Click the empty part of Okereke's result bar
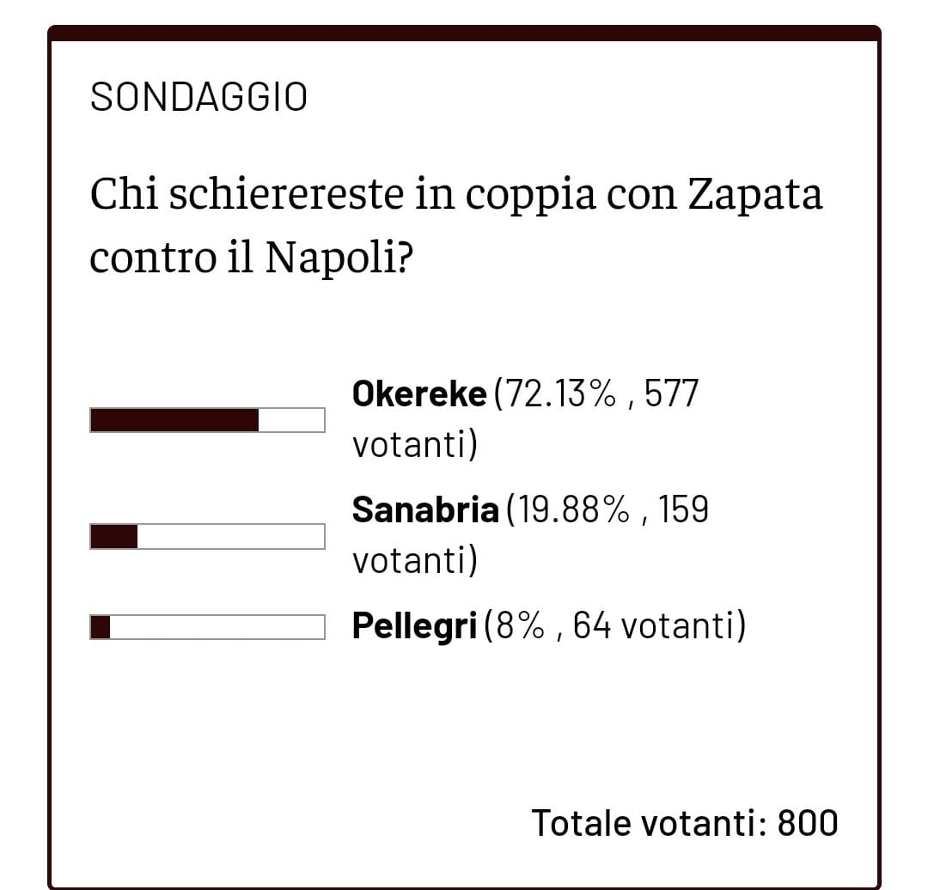The height and width of the screenshot is (890, 928). point(291,420)
